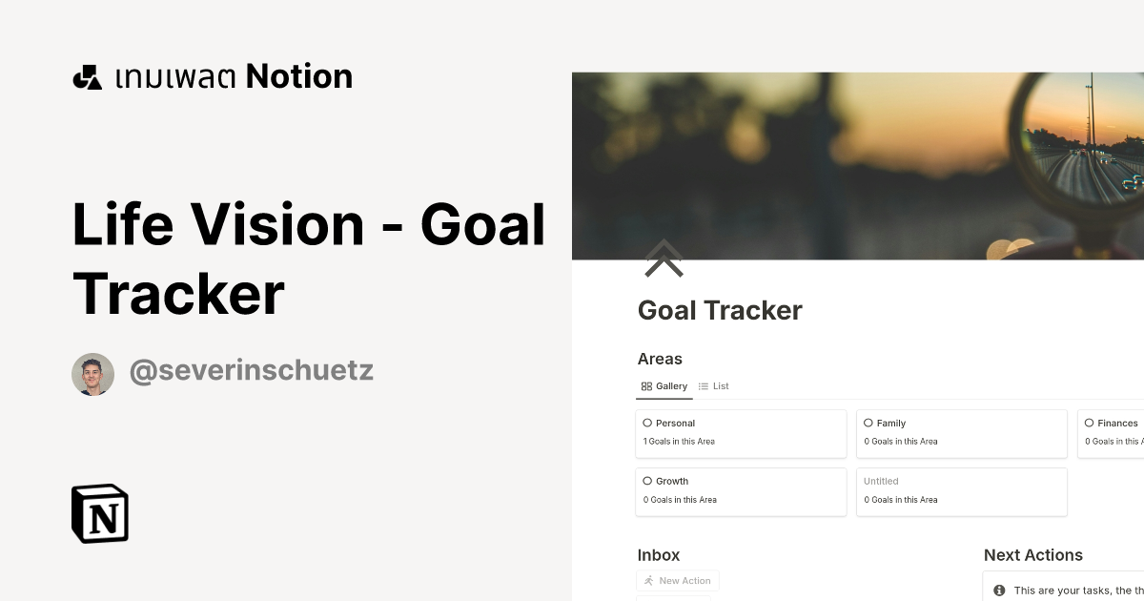Click the Notion cube logo icon
1144x601 pixels.
click(99, 513)
